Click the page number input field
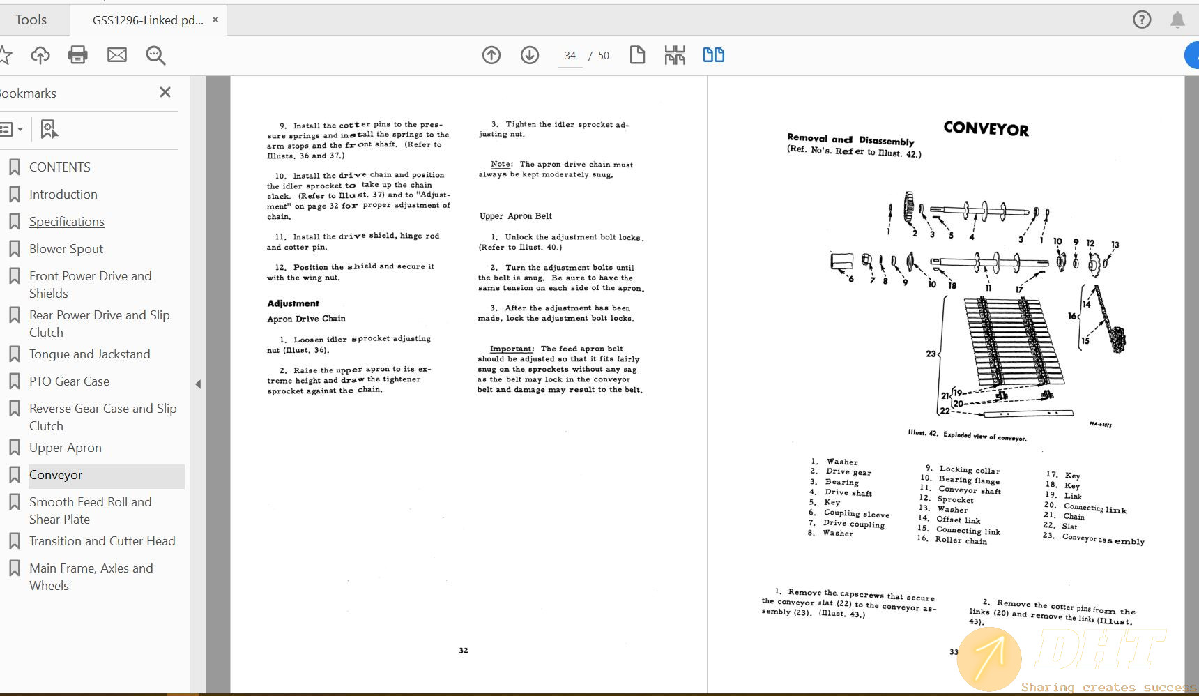The width and height of the screenshot is (1199, 696). click(570, 56)
